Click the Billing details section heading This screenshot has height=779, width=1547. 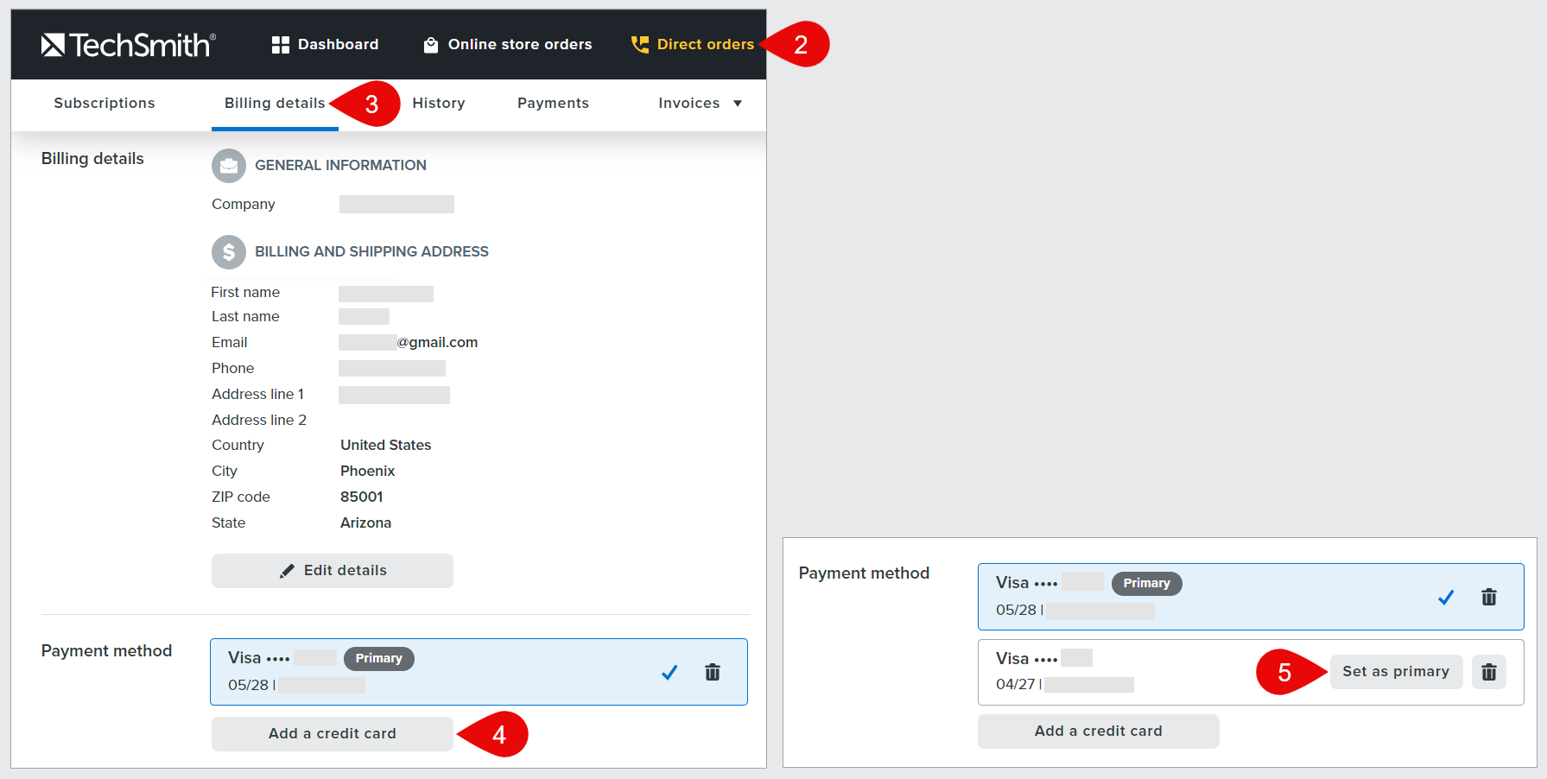tap(92, 159)
